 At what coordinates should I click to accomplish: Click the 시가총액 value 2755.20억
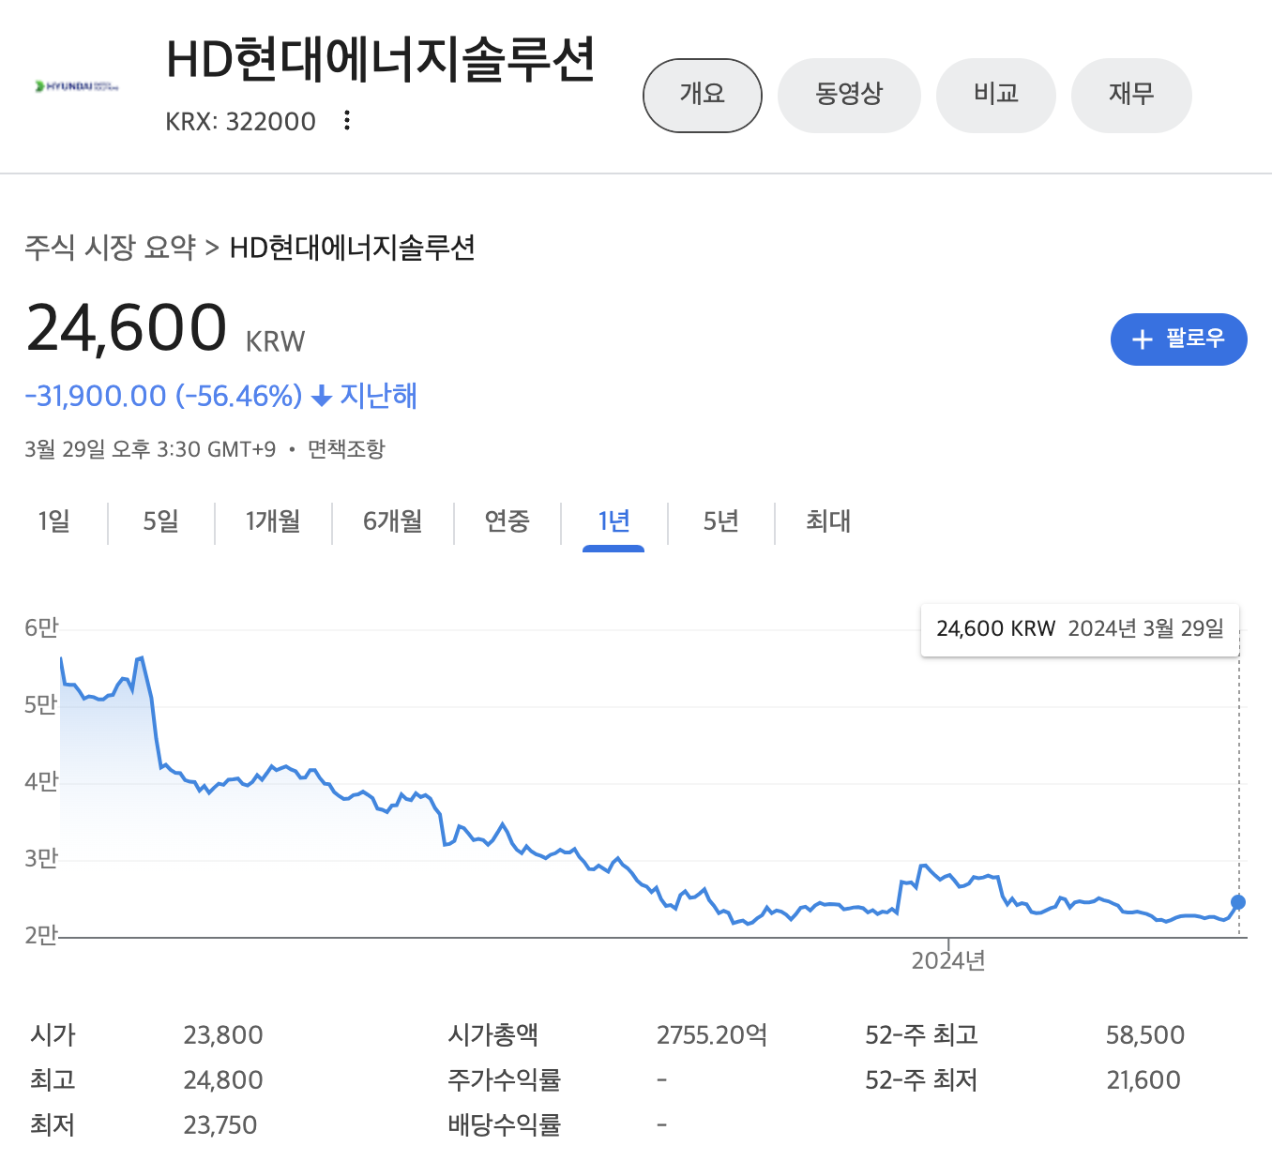[712, 1035]
